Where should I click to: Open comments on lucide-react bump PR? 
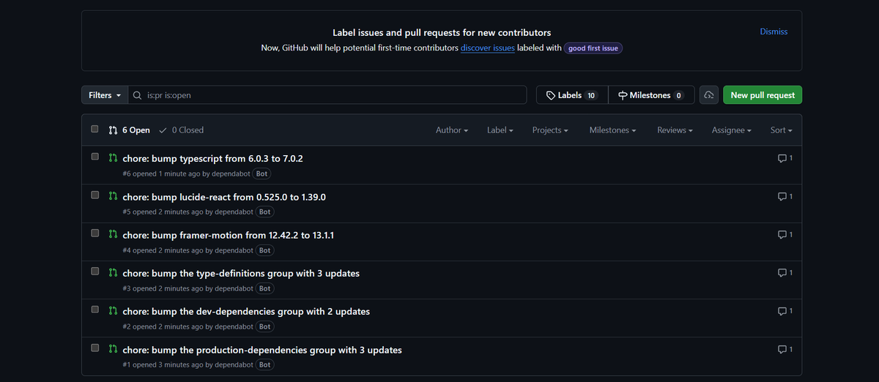point(785,196)
